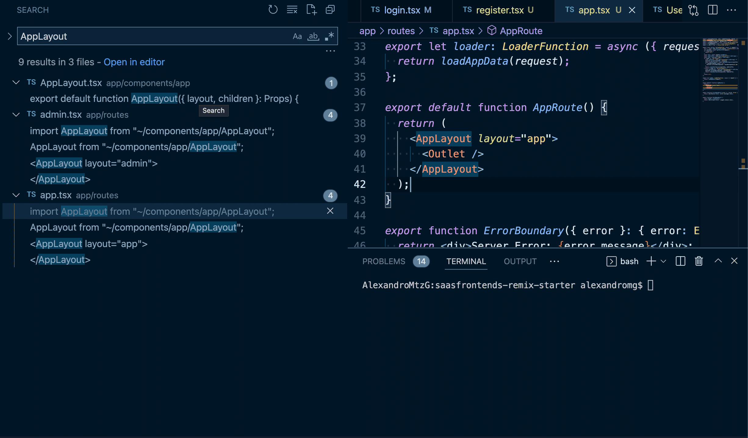Click the new search editor icon
The image size is (748, 438).
(311, 9)
